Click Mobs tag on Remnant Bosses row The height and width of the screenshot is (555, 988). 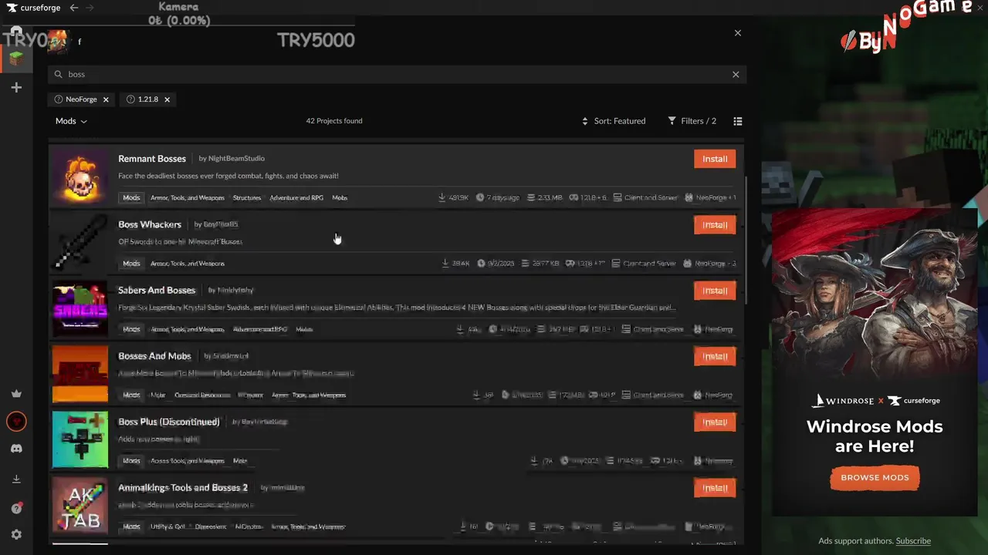click(x=340, y=198)
